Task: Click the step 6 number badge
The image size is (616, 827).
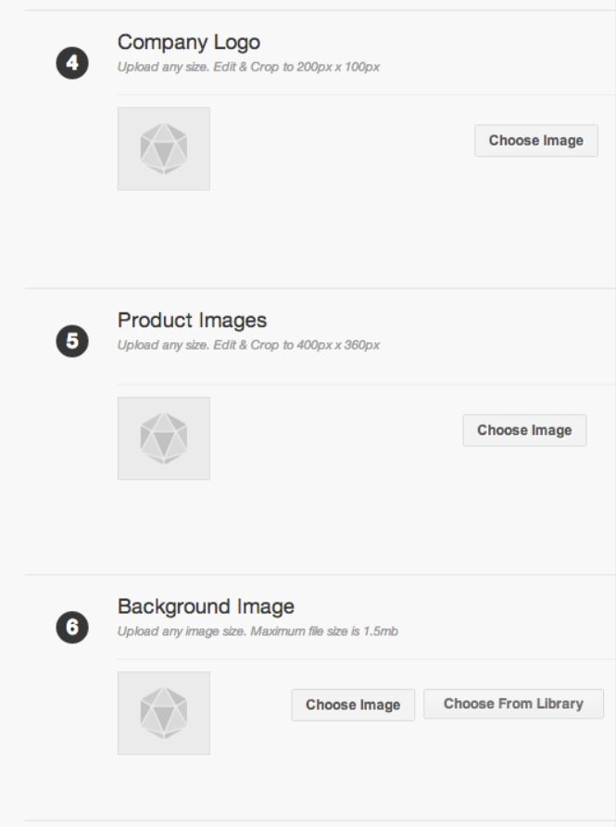Action: (72, 627)
